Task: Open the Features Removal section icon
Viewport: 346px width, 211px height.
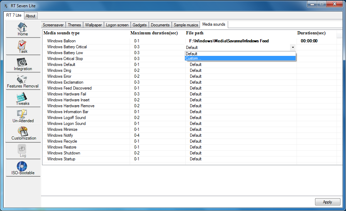Action: pyautogui.click(x=23, y=81)
